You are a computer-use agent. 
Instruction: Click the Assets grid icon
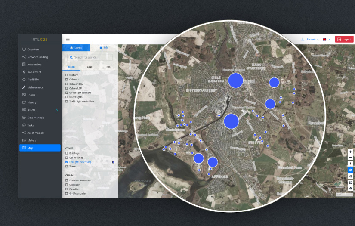(24, 110)
